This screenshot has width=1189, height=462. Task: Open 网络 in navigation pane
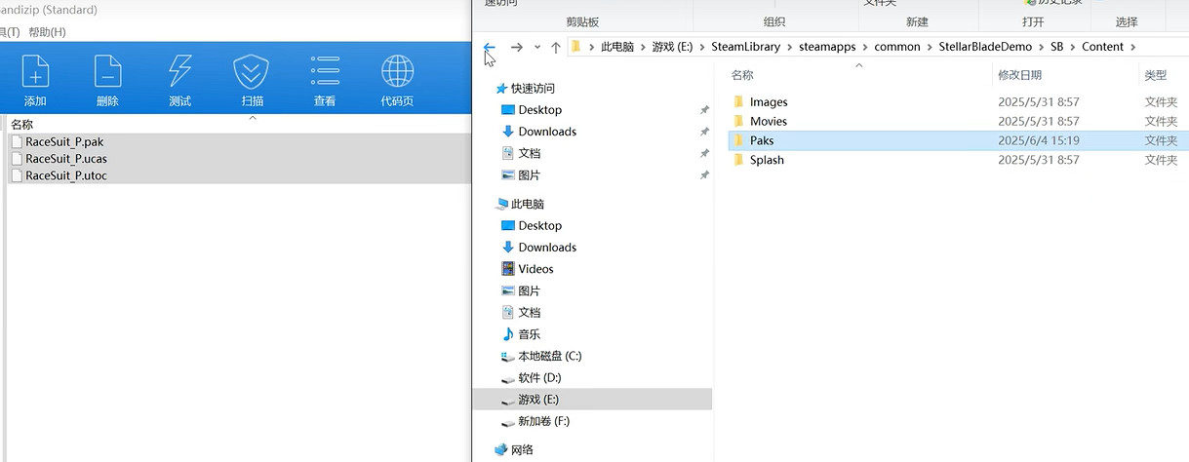point(522,450)
